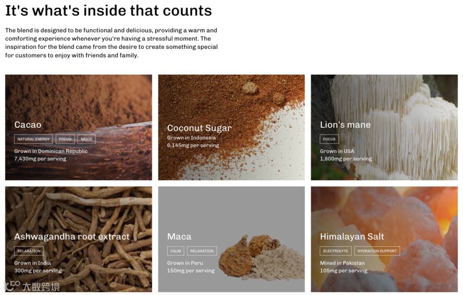Open the Maca ingredient card
This screenshot has height=295, width=463.
231,239
